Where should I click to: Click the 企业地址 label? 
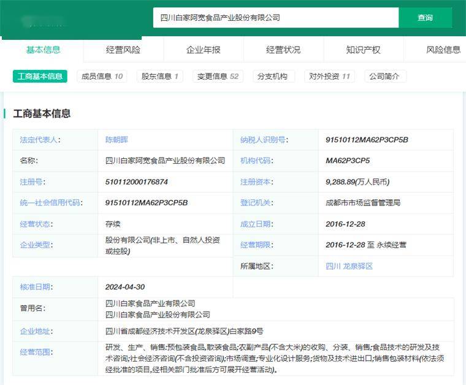36,331
